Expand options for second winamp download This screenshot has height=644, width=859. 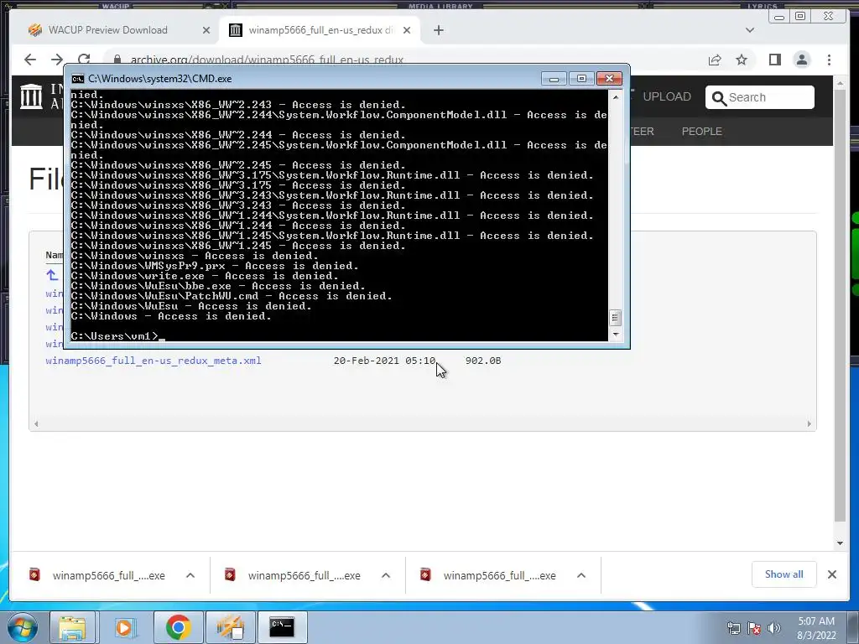pyautogui.click(x=386, y=575)
